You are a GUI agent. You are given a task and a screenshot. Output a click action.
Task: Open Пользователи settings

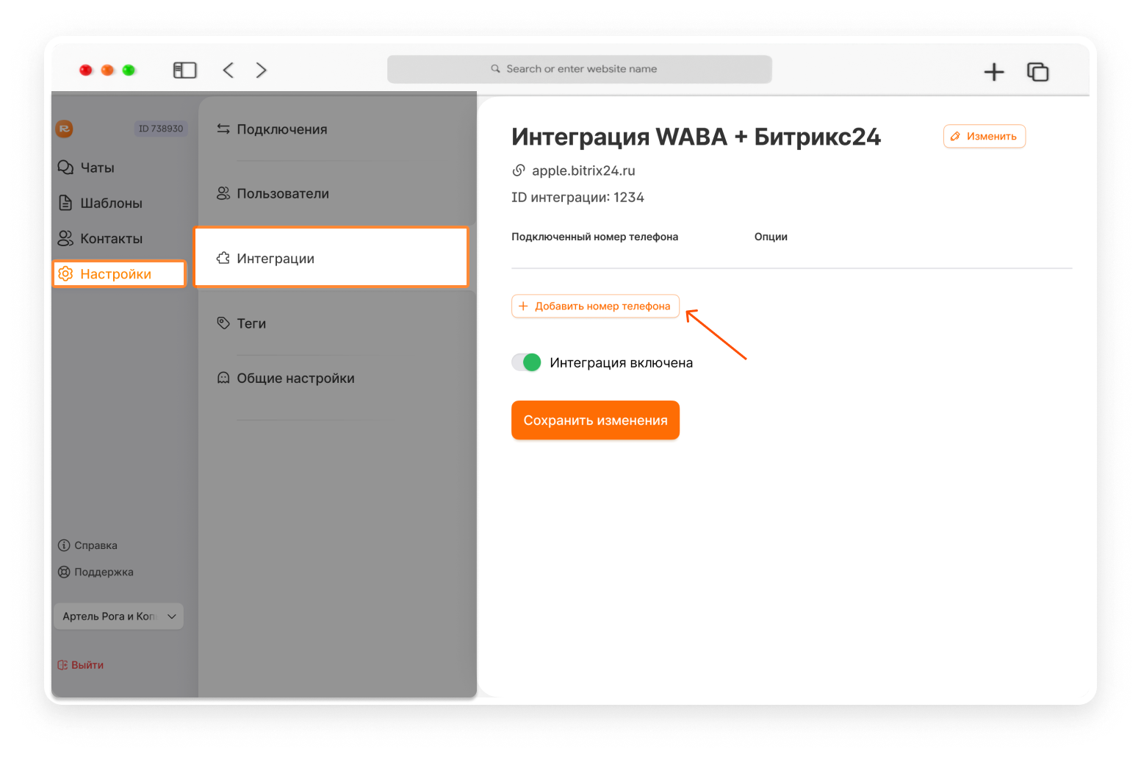273,193
